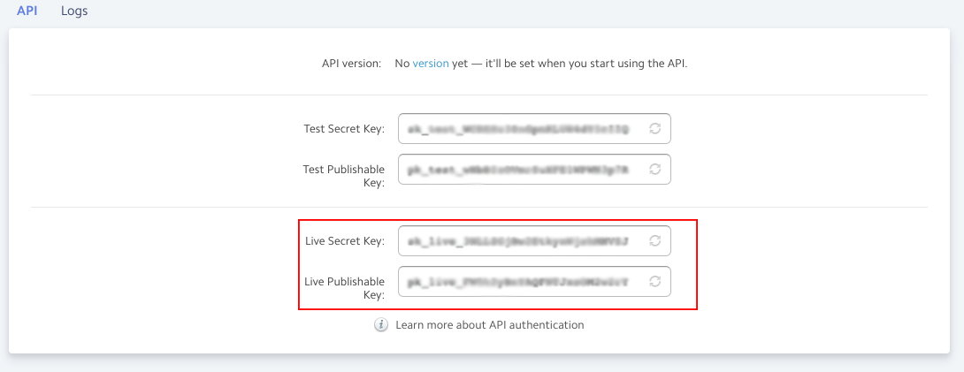Switch to the API tab
The height and width of the screenshot is (372, 964).
tap(27, 11)
